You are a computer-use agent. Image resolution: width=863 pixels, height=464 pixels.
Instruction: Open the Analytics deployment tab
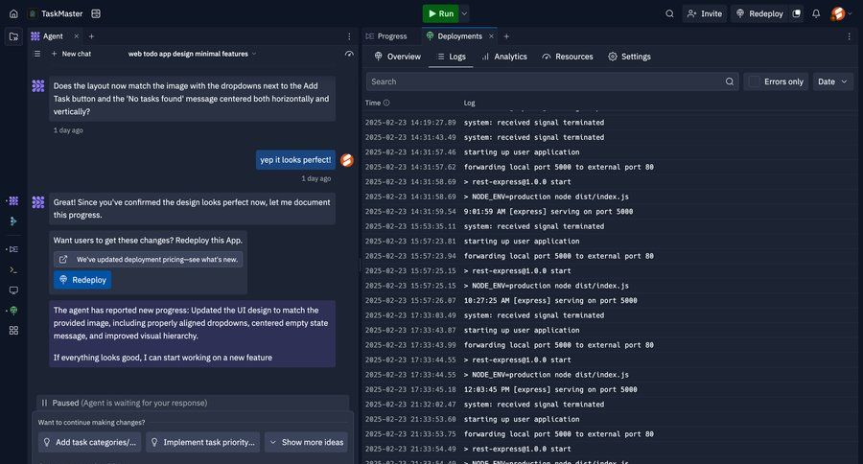pyautogui.click(x=504, y=57)
